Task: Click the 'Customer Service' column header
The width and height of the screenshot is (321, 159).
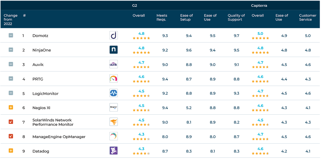Action: click(308, 18)
